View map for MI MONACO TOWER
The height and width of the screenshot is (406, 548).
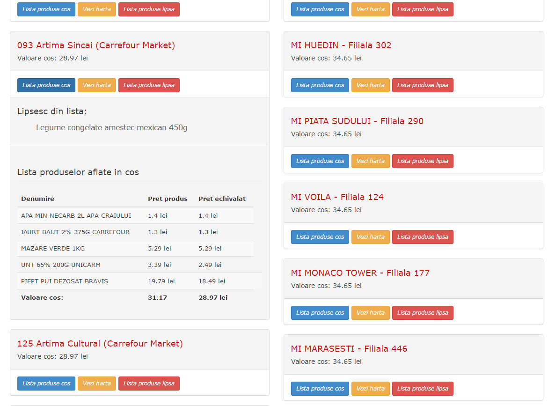point(371,313)
